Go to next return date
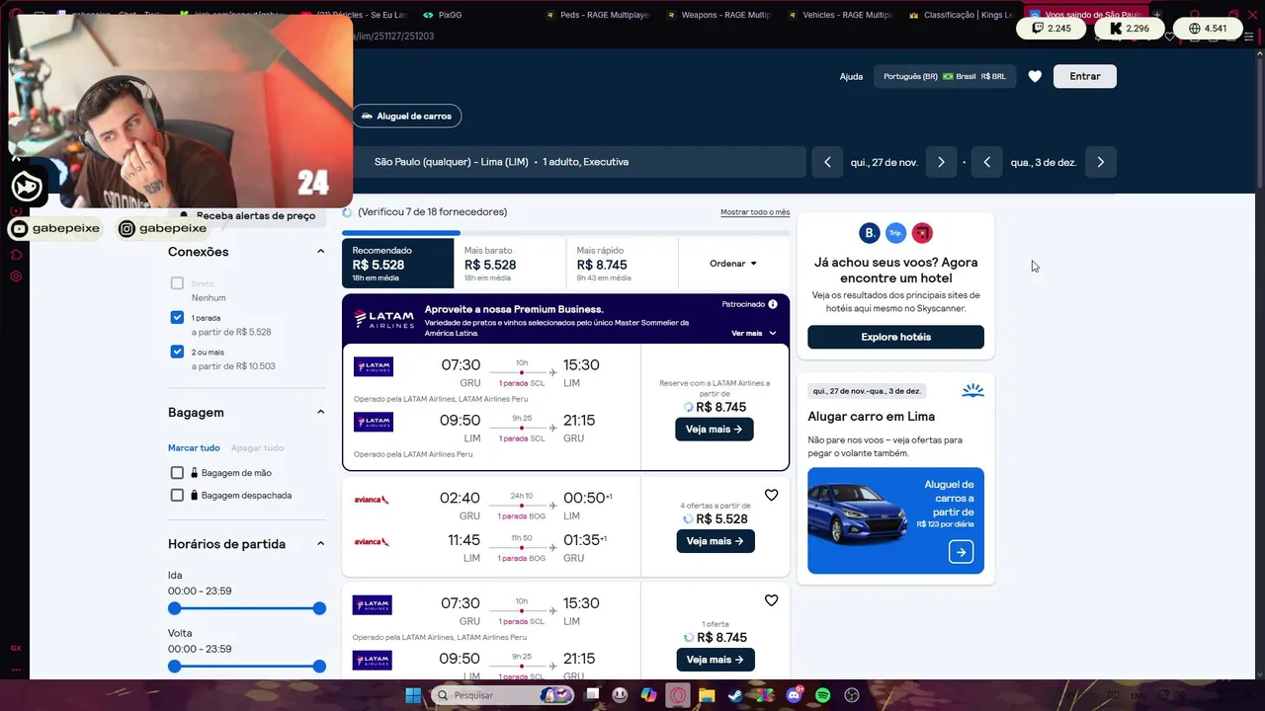Viewport: 1265px width, 711px height. [1100, 162]
